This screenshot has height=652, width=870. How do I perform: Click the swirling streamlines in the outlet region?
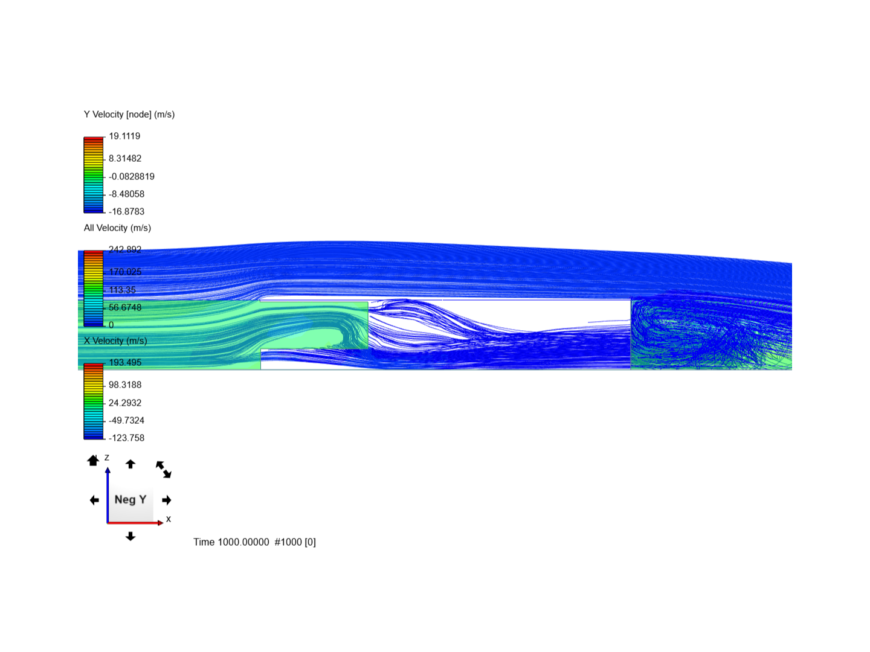[x=711, y=334]
